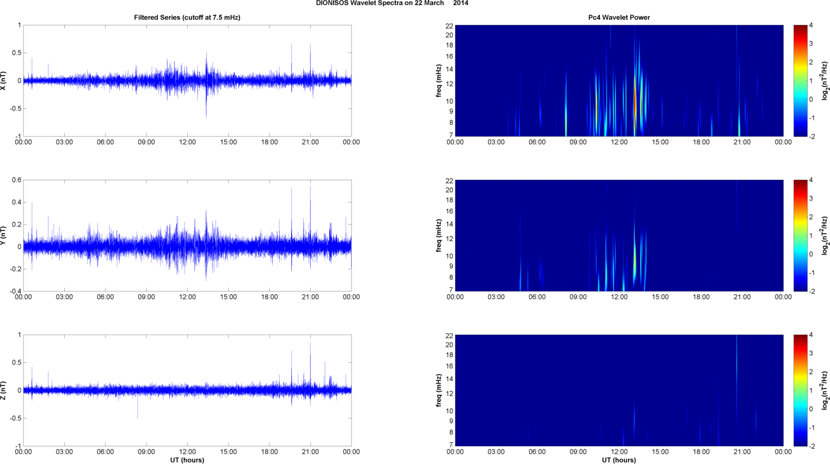Pick the colorbar beside the bottom spectrogram
The height and width of the screenshot is (464, 830).
point(800,390)
